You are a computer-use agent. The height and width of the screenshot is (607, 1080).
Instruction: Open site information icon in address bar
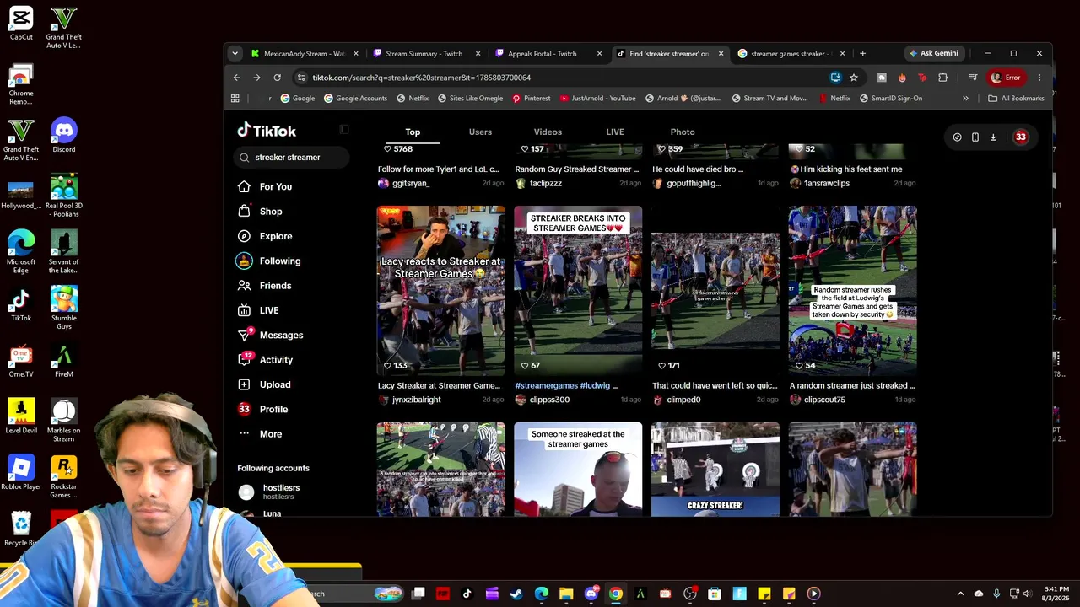301,78
